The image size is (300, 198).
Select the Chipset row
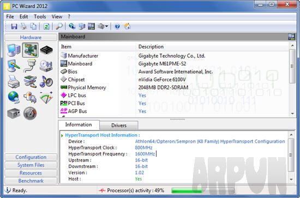(x=174, y=80)
